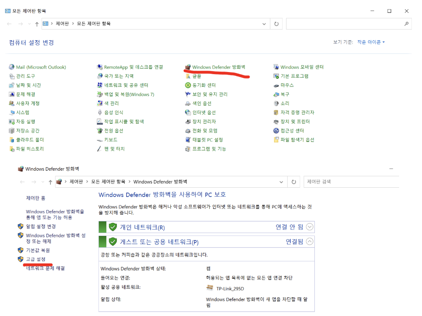
Task: Open 전원 옵션 icon
Action: pos(110,131)
